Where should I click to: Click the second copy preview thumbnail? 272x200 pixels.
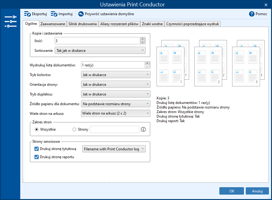point(211,63)
